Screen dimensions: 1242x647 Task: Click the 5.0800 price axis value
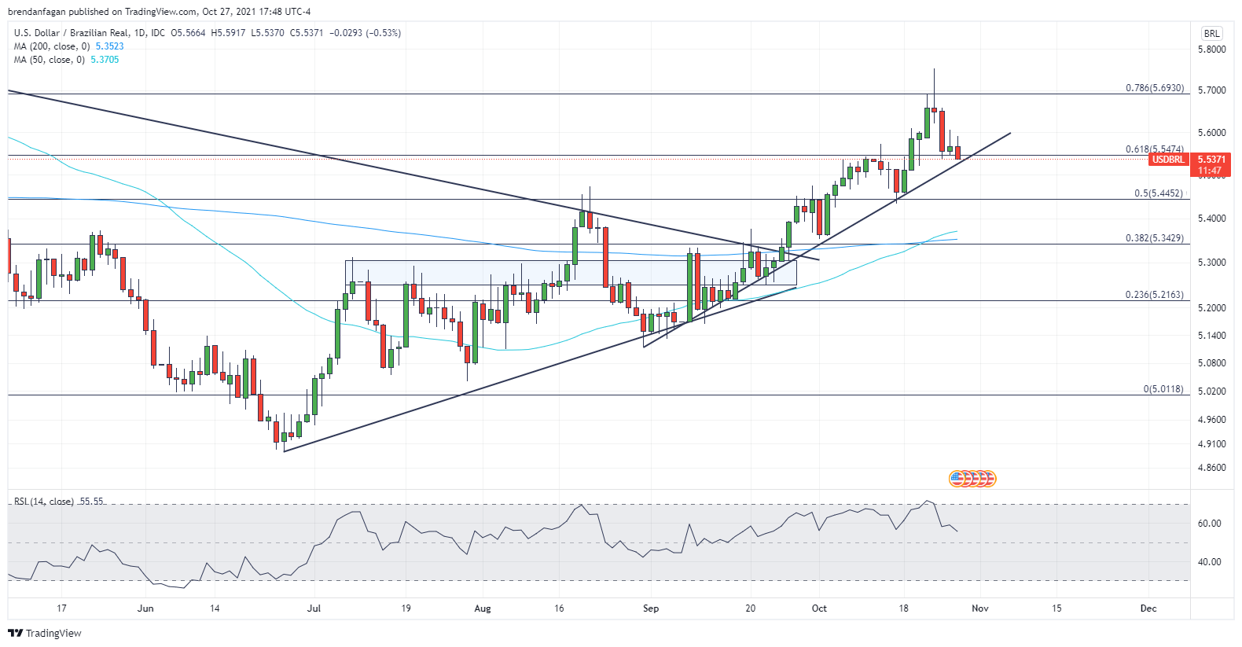click(x=1211, y=363)
